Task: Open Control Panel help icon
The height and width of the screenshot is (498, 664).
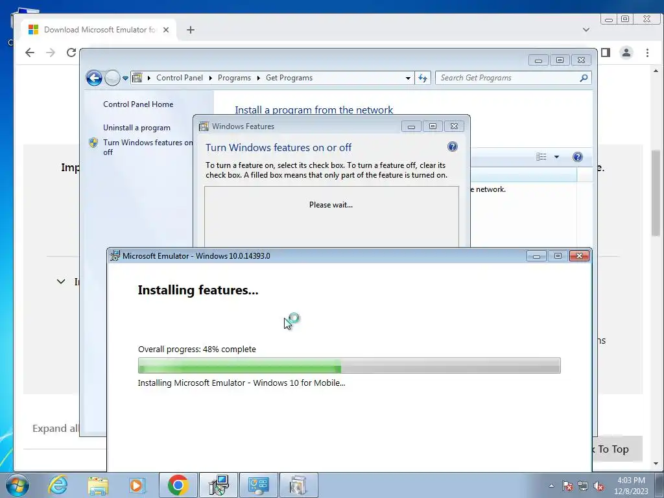Action: [x=578, y=157]
